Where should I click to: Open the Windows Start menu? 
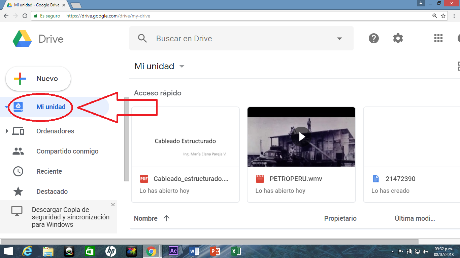8,251
